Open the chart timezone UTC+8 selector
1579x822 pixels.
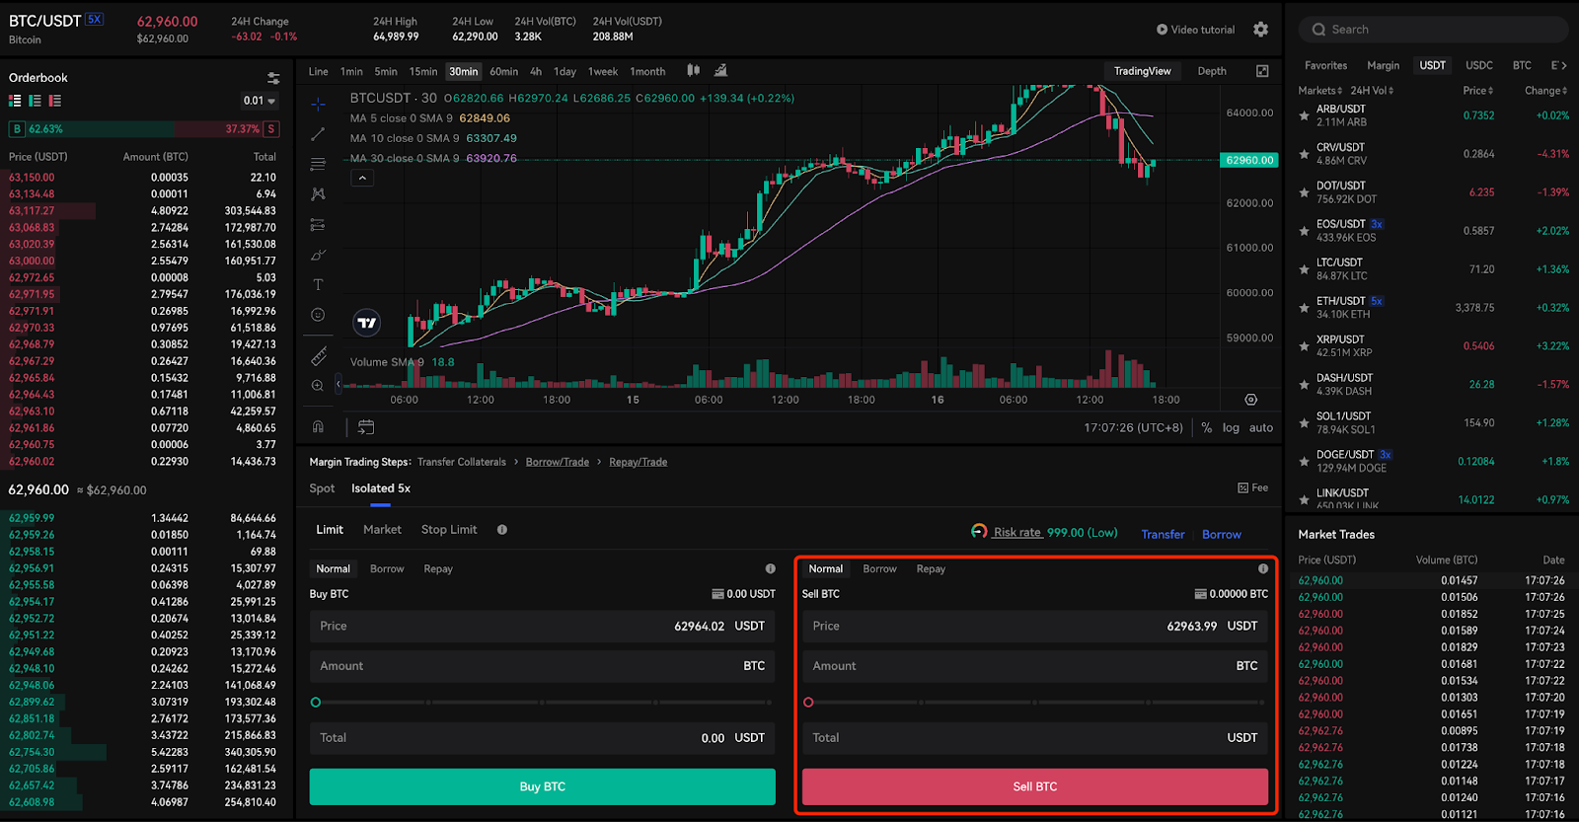(x=1133, y=427)
